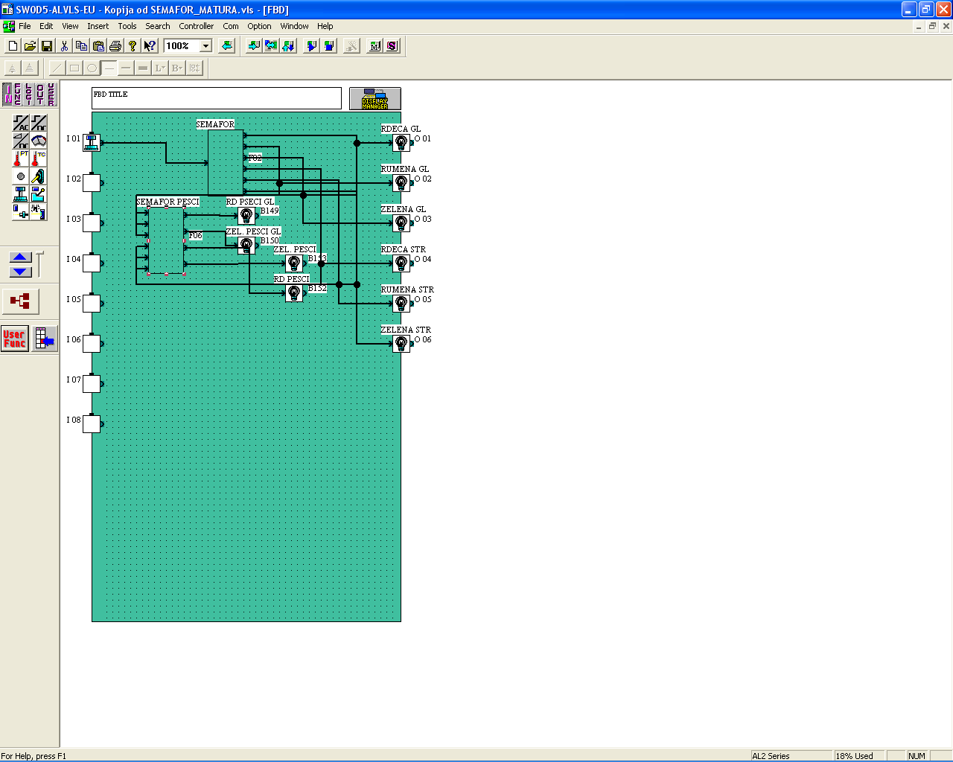
Task: Open the Controller menu
Action: click(x=197, y=26)
